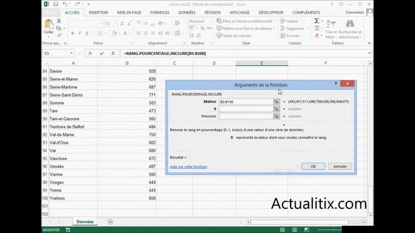Open Styles de cellules menu
The image size is (415, 233).
pyautogui.click(x=235, y=36)
